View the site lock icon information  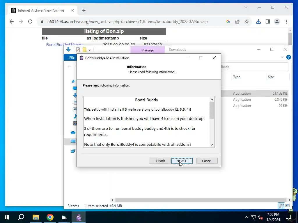(42, 21)
